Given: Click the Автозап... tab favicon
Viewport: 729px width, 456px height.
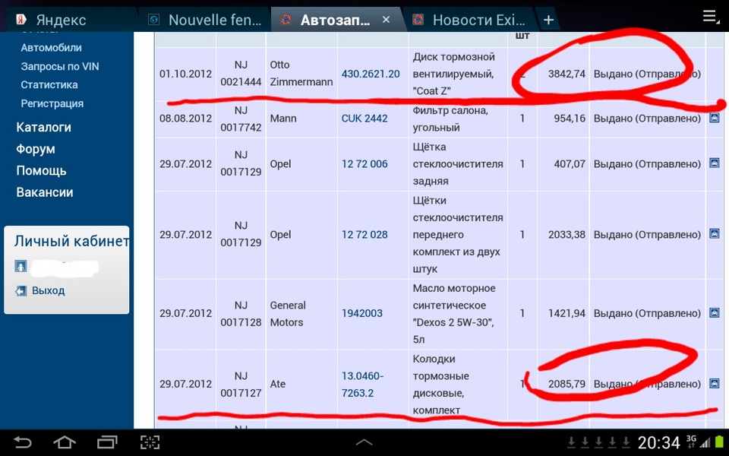Looking at the screenshot, I should (x=286, y=19).
